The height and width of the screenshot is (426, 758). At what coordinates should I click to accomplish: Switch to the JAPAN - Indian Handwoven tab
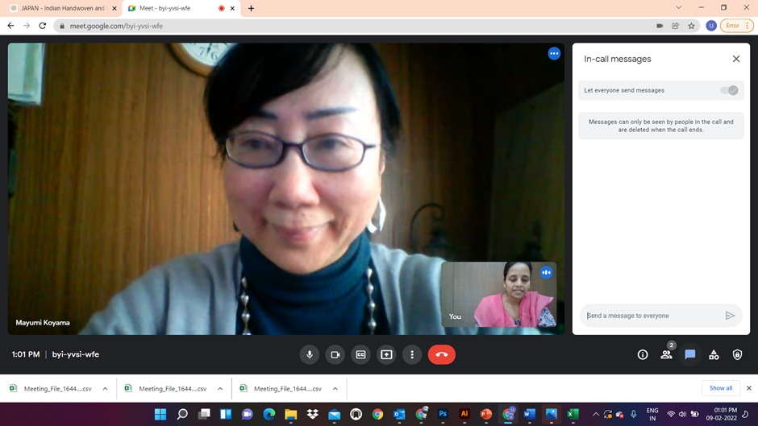(x=56, y=8)
